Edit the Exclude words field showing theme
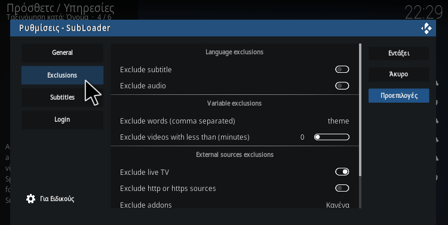448x225 pixels. (x=235, y=121)
